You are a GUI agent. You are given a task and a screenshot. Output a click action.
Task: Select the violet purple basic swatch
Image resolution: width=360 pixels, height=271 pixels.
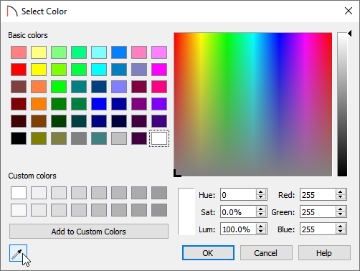point(159,104)
